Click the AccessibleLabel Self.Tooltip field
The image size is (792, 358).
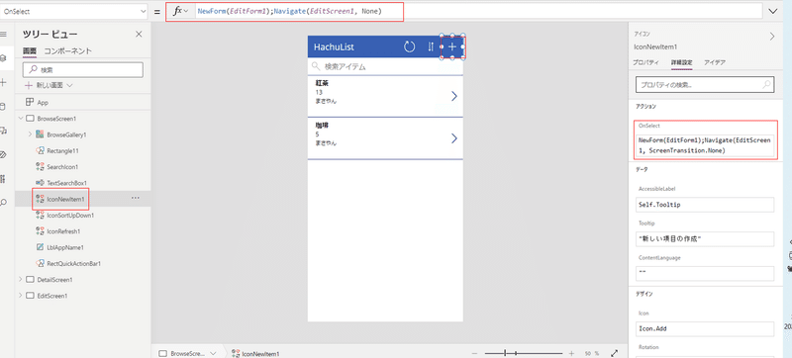705,205
